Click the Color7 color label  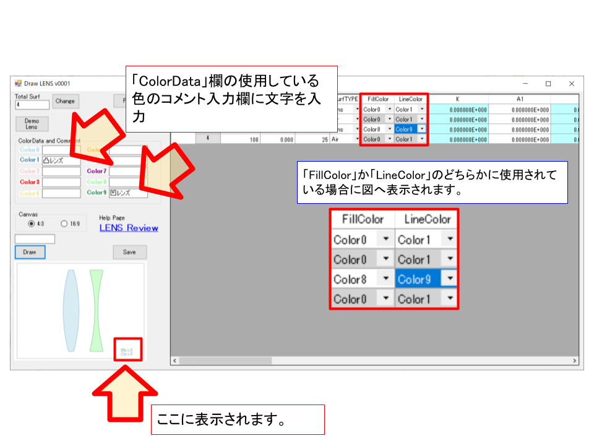click(97, 171)
